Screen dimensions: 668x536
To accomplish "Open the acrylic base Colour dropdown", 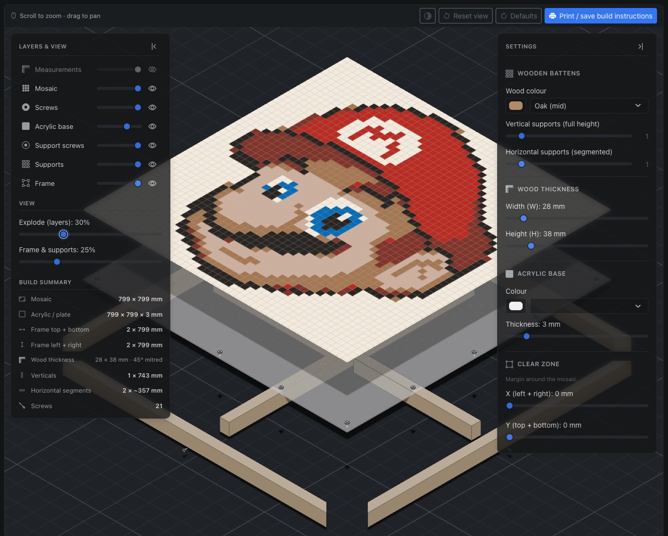I will pos(589,306).
